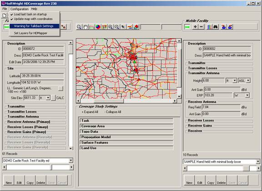Click the ERP value field
Viewport: 262px width, 191px height.
point(218,95)
